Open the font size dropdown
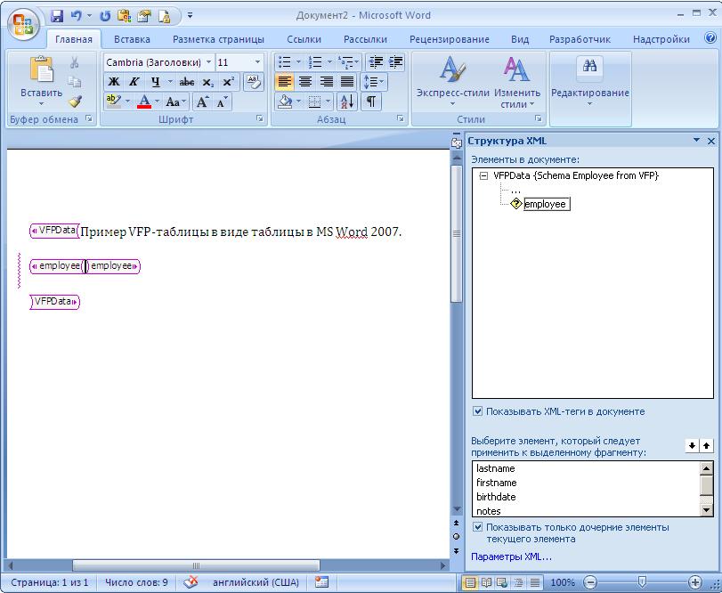The height and width of the screenshot is (593, 722). [x=257, y=62]
